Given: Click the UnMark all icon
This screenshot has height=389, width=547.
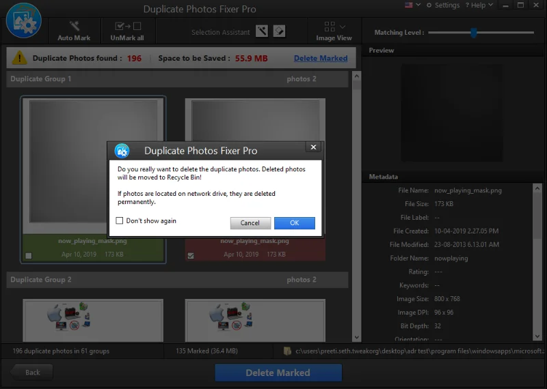Looking at the screenshot, I should pos(128,26).
